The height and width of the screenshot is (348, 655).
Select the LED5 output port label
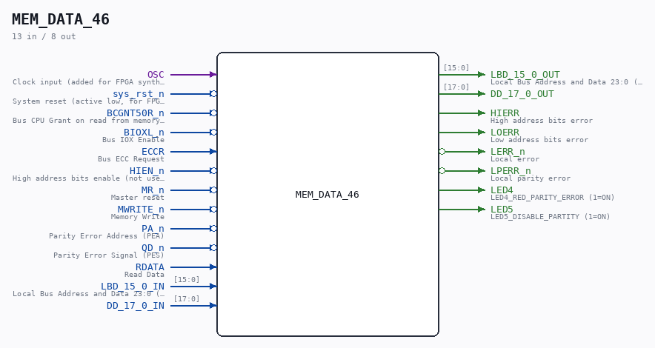[502, 209]
